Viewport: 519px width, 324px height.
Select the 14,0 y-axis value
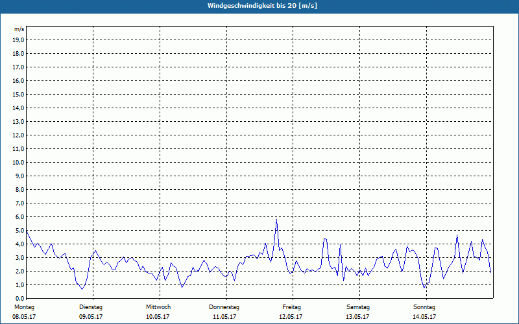pyautogui.click(x=18, y=108)
